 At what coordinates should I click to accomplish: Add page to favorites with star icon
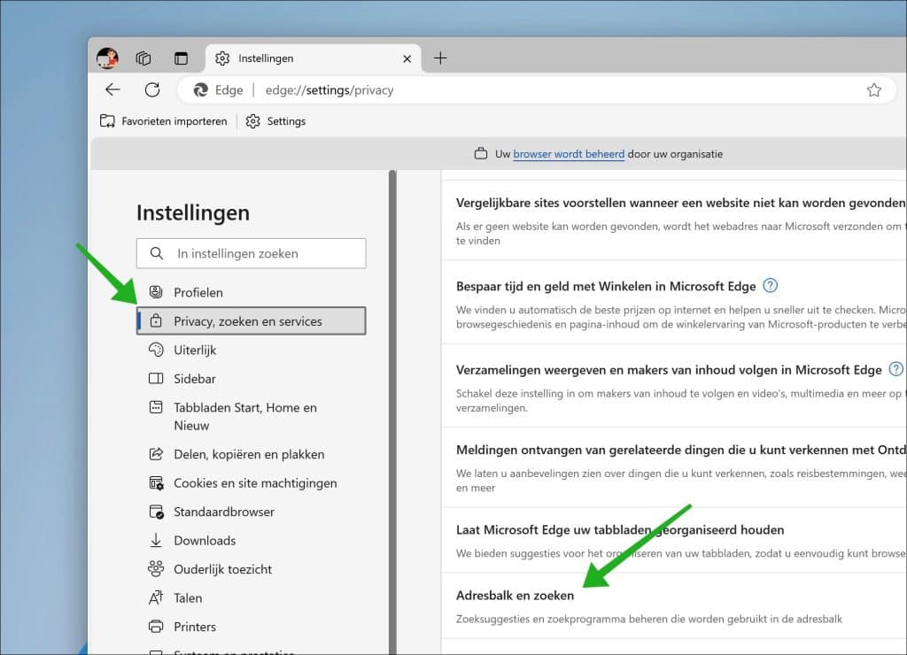874,90
